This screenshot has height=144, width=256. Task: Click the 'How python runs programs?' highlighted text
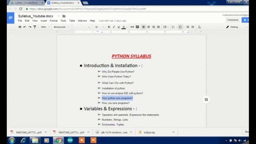point(117,98)
